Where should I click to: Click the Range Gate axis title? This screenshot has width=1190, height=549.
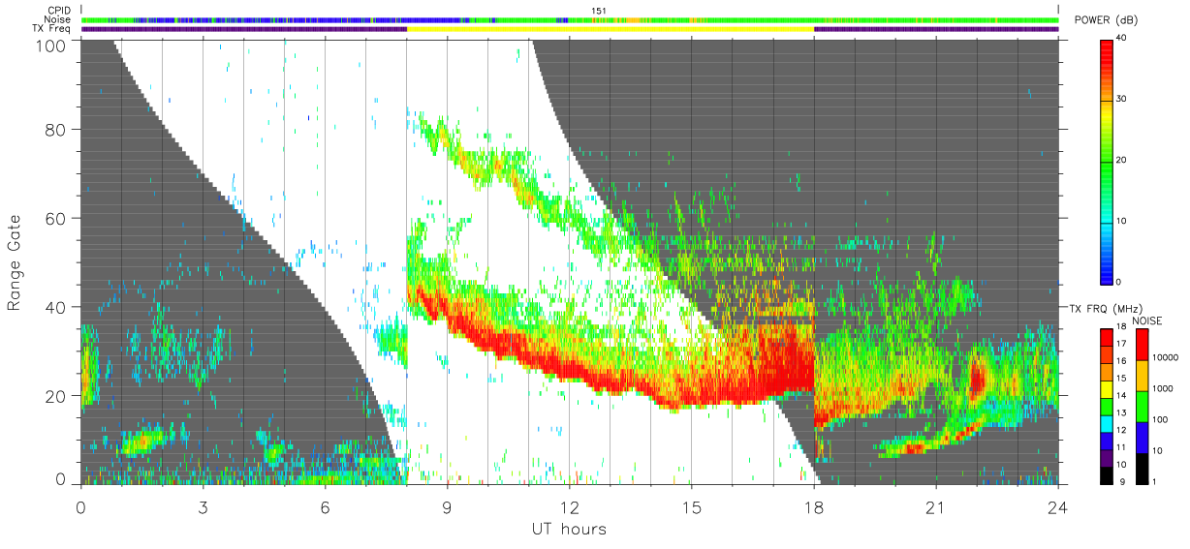tap(16, 262)
